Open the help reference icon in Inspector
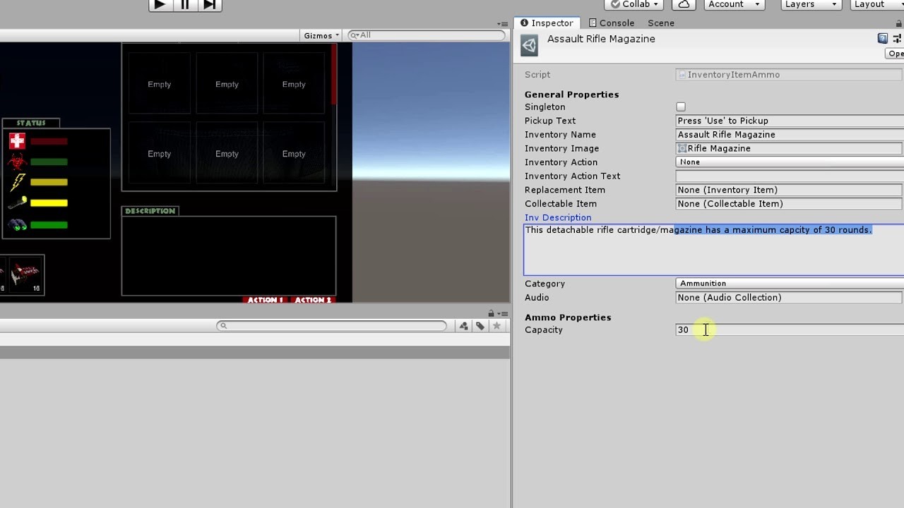Viewport: 904px width, 508px height. tap(883, 39)
